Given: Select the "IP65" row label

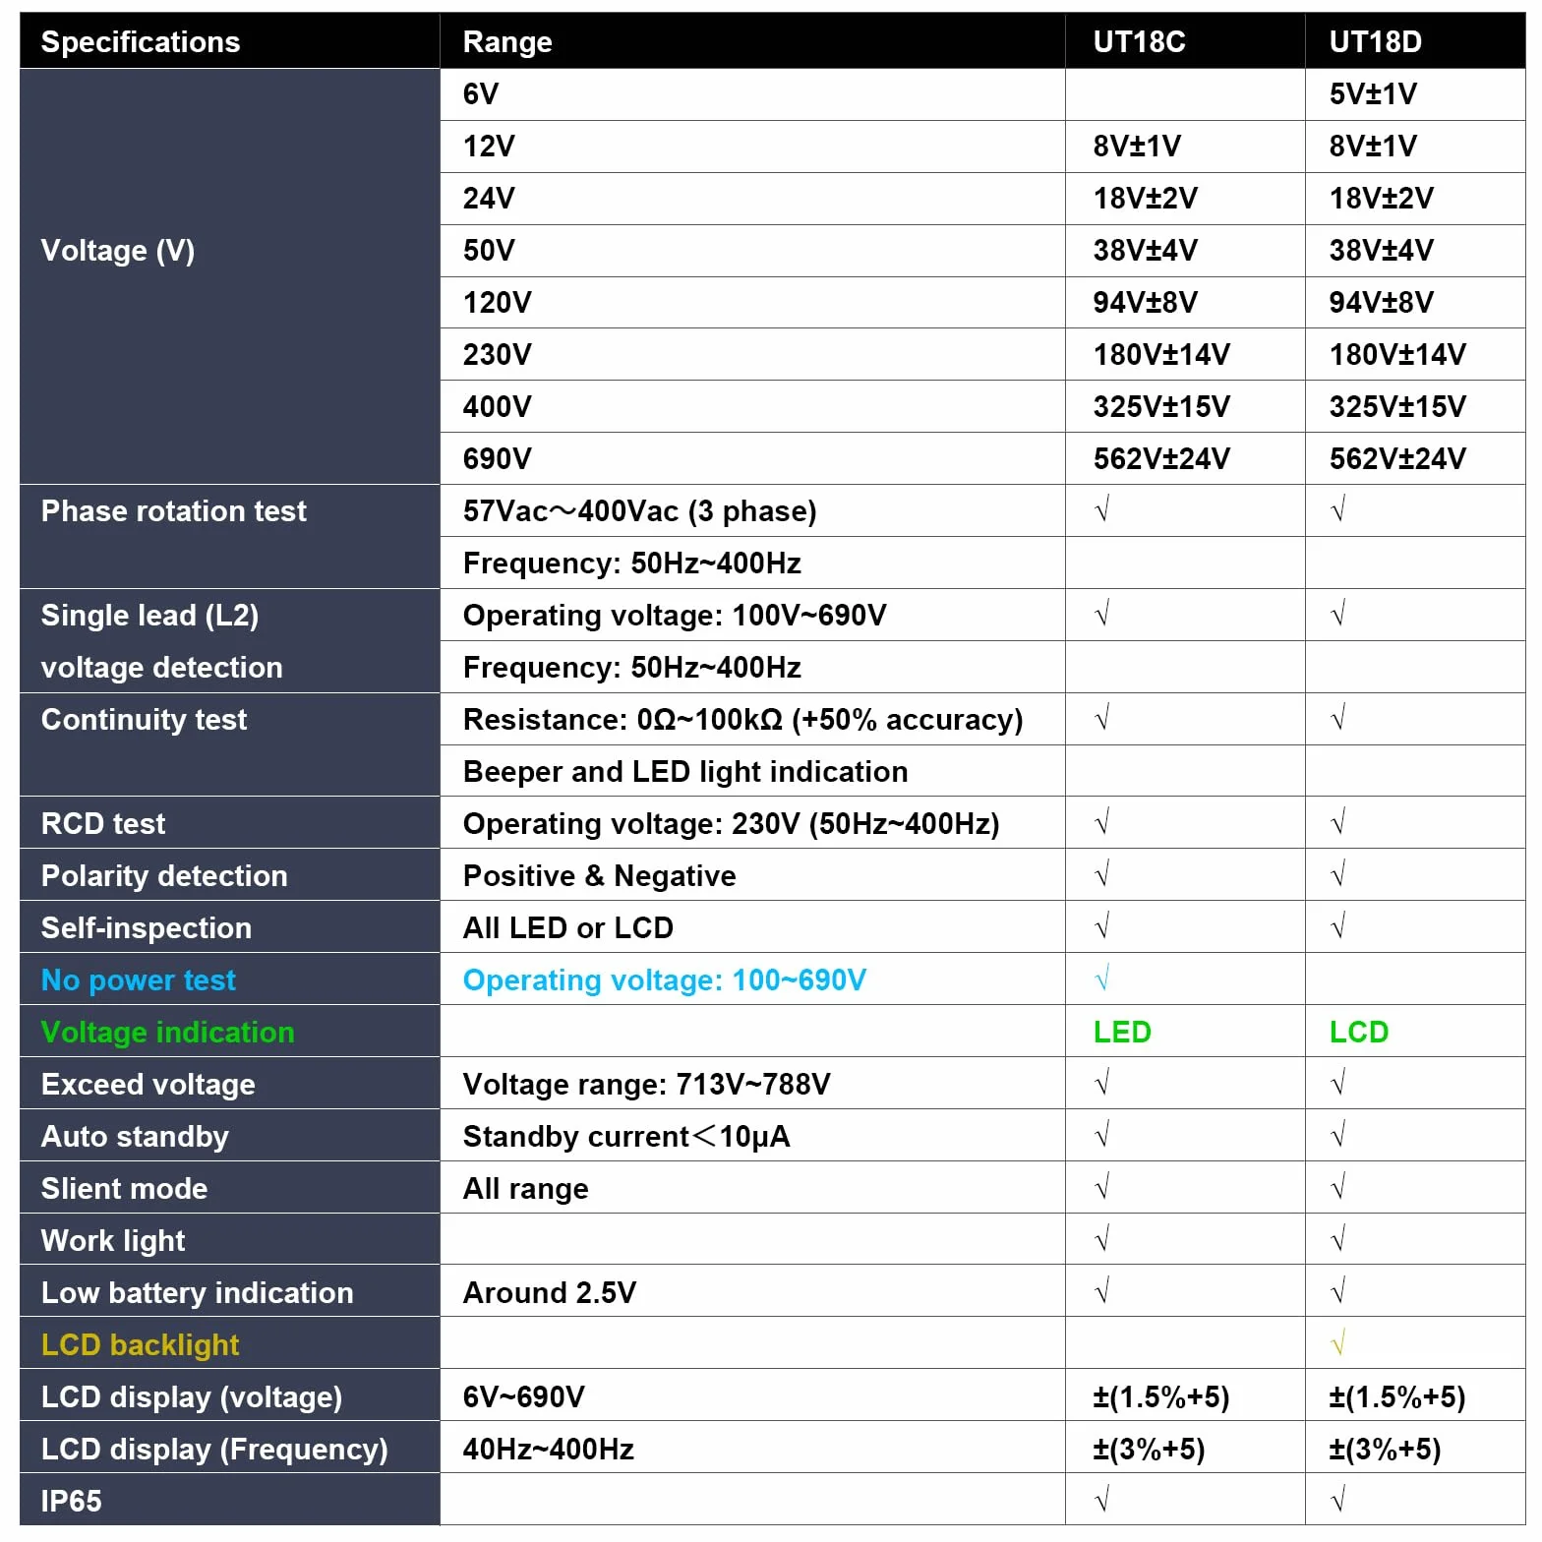Looking at the screenshot, I should 72,1502.
